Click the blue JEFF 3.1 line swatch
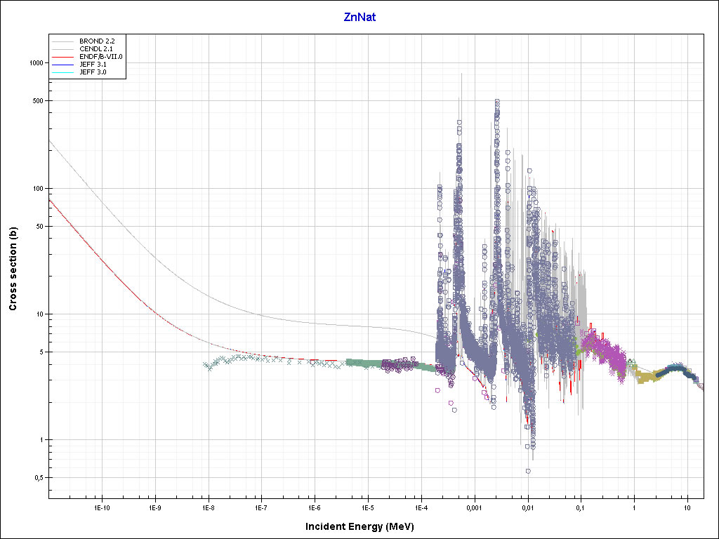Image resolution: width=719 pixels, height=539 pixels. [62, 64]
